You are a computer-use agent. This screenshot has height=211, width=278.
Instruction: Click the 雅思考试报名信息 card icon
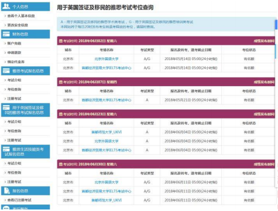6,71
